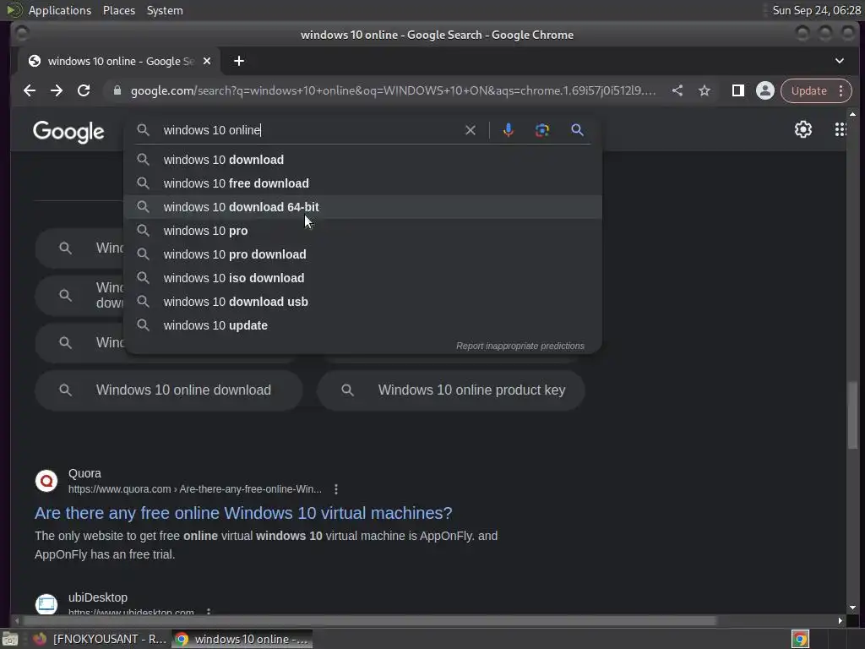Click the scroll-up arrow of the page scrollbar
Screen dimensions: 865x649
click(853, 114)
